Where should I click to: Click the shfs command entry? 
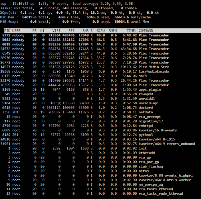click(x=143, y=76)
